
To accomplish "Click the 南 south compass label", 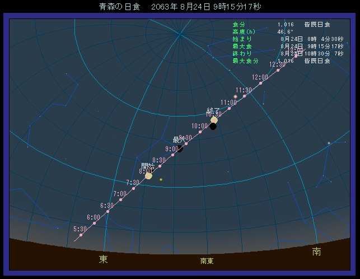I will pyautogui.click(x=317, y=252).
